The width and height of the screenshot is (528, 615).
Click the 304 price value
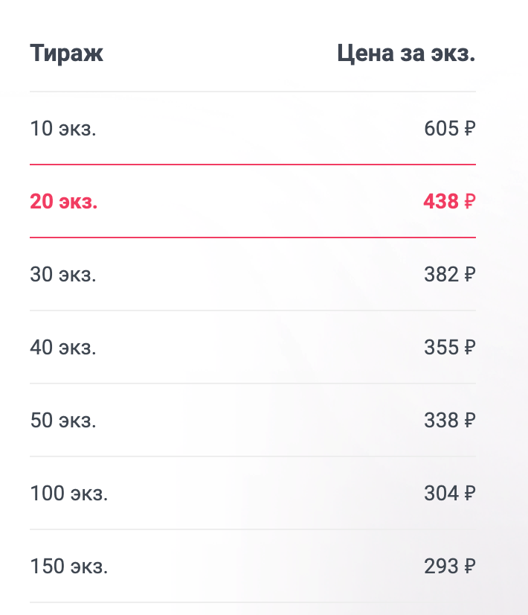441,494
